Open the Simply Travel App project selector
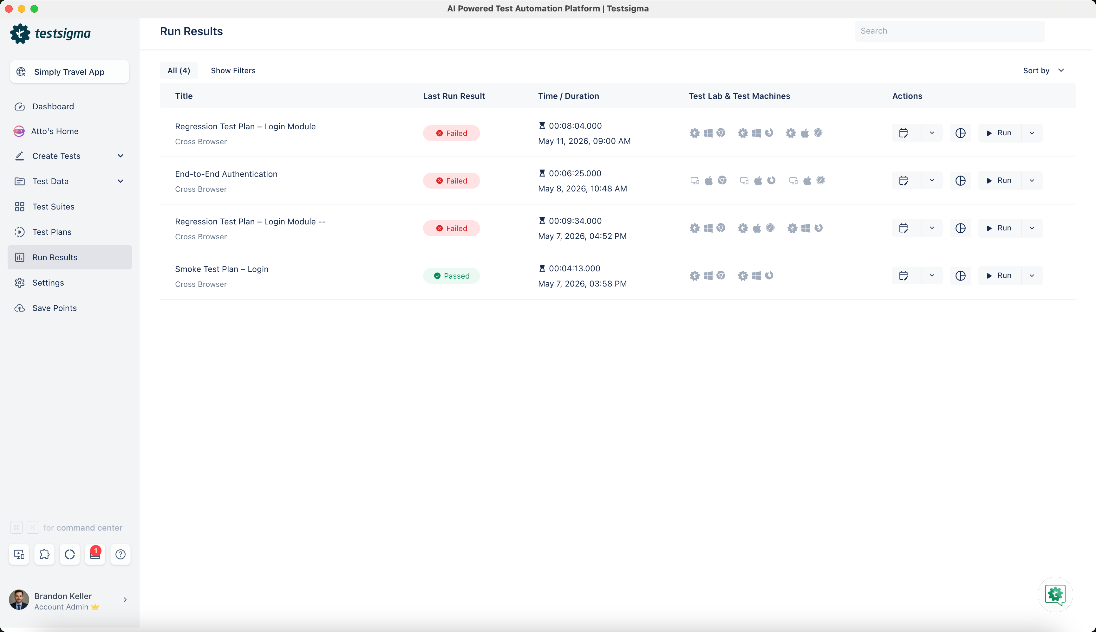The width and height of the screenshot is (1096, 632). coord(69,72)
